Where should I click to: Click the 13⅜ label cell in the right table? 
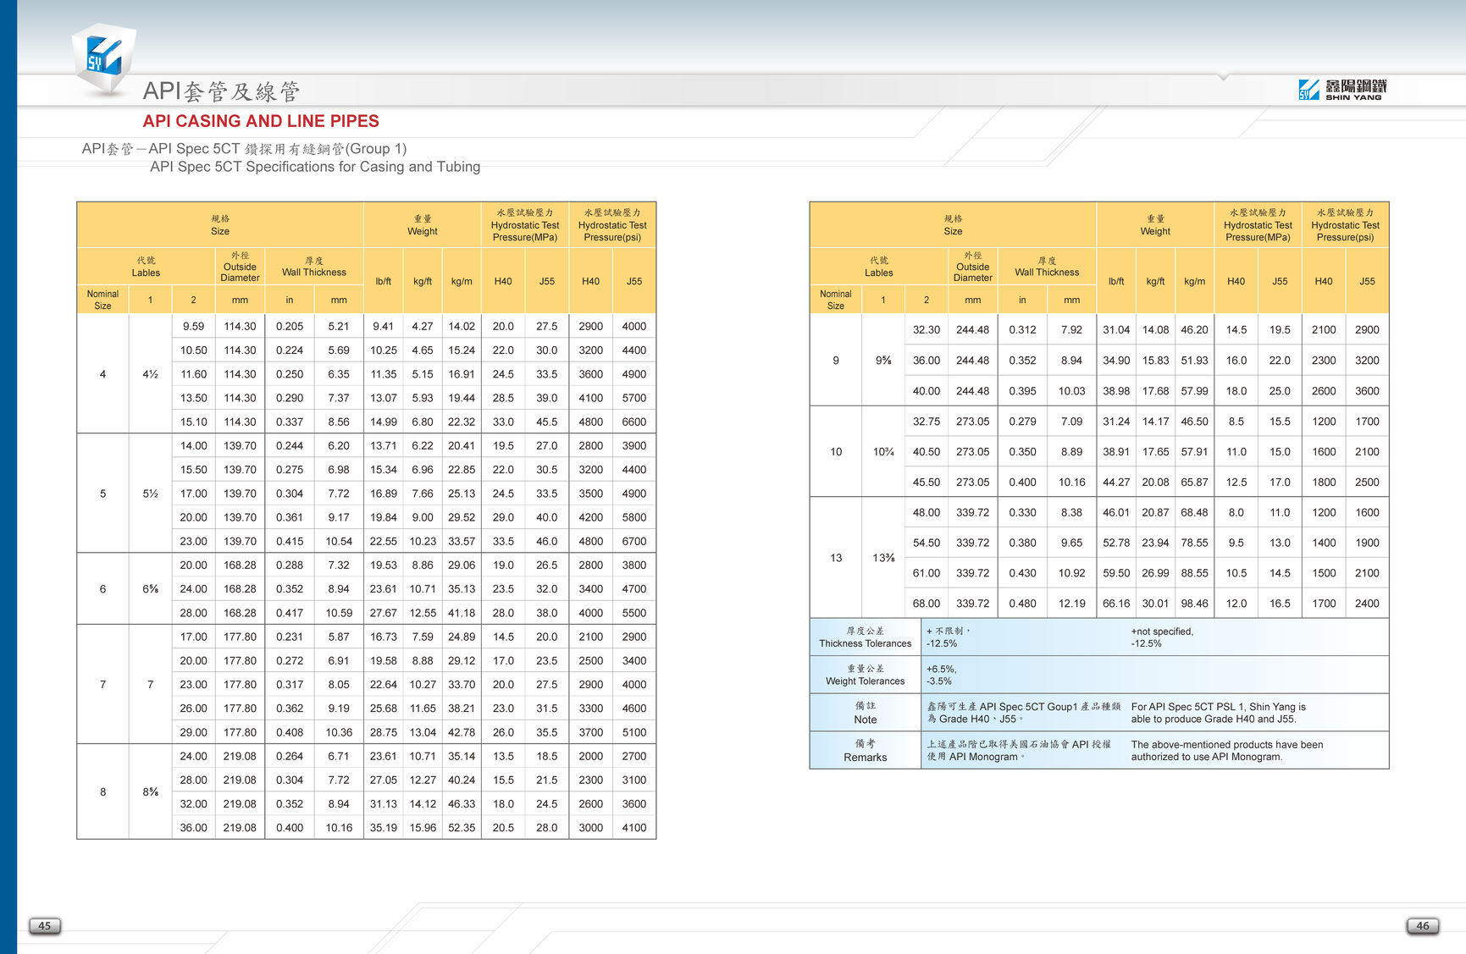(883, 558)
